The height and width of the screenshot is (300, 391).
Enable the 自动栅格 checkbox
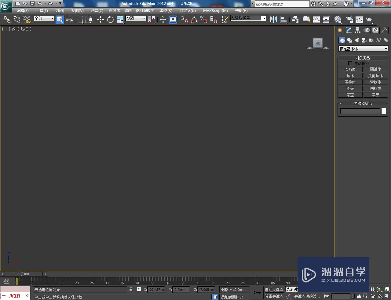350,63
